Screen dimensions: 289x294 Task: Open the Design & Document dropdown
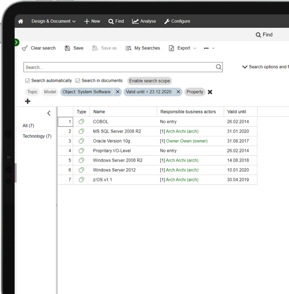[x=53, y=21]
